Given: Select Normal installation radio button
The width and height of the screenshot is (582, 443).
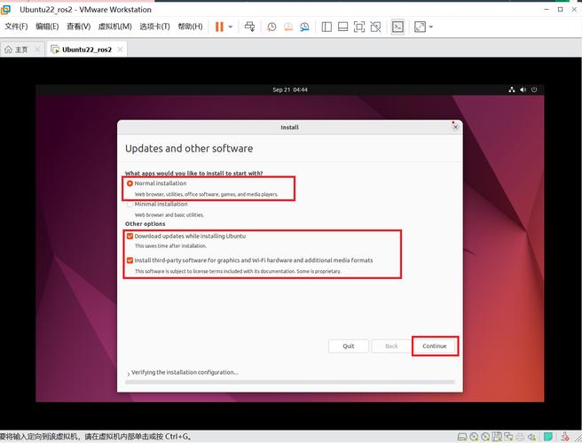Looking at the screenshot, I should coord(130,183).
